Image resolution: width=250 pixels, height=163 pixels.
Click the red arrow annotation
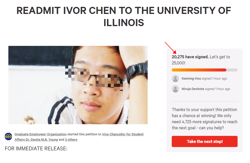(170, 48)
